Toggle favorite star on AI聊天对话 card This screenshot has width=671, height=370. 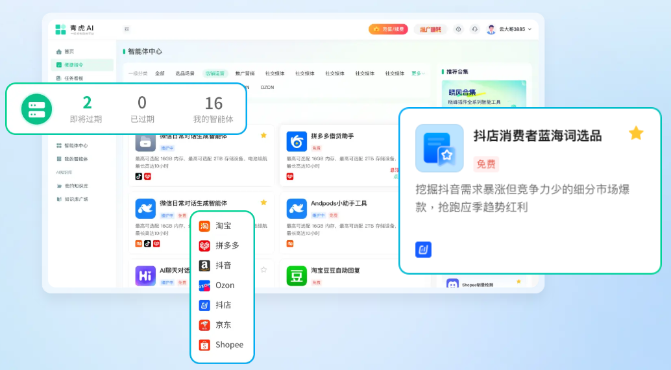tap(263, 269)
